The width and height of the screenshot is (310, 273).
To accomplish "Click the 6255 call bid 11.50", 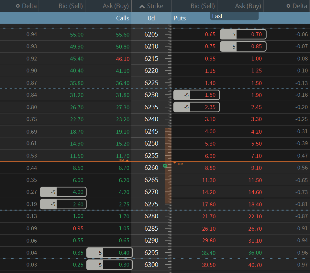I will pos(77,156).
